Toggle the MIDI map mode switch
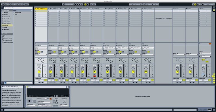Image resolution: width=216 pixels, height=112 pixels. 203,4
